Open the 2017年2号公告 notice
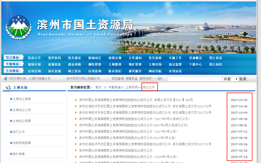 [x=127, y=138]
